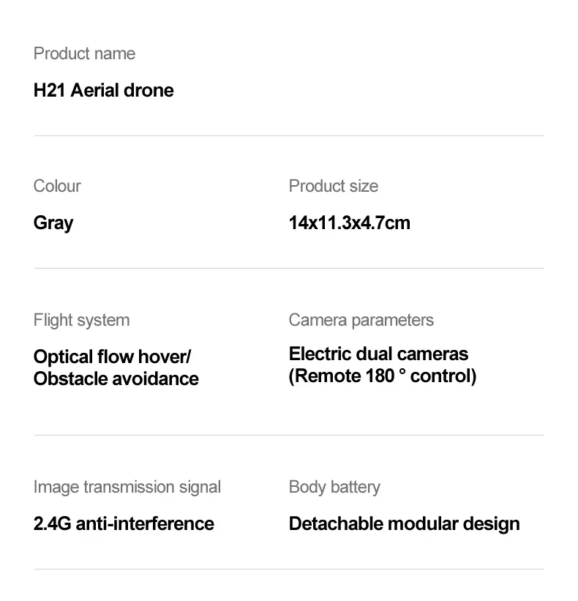Image resolution: width=578 pixels, height=601 pixels.
Task: Click the Body battery label
Action: 334,487
